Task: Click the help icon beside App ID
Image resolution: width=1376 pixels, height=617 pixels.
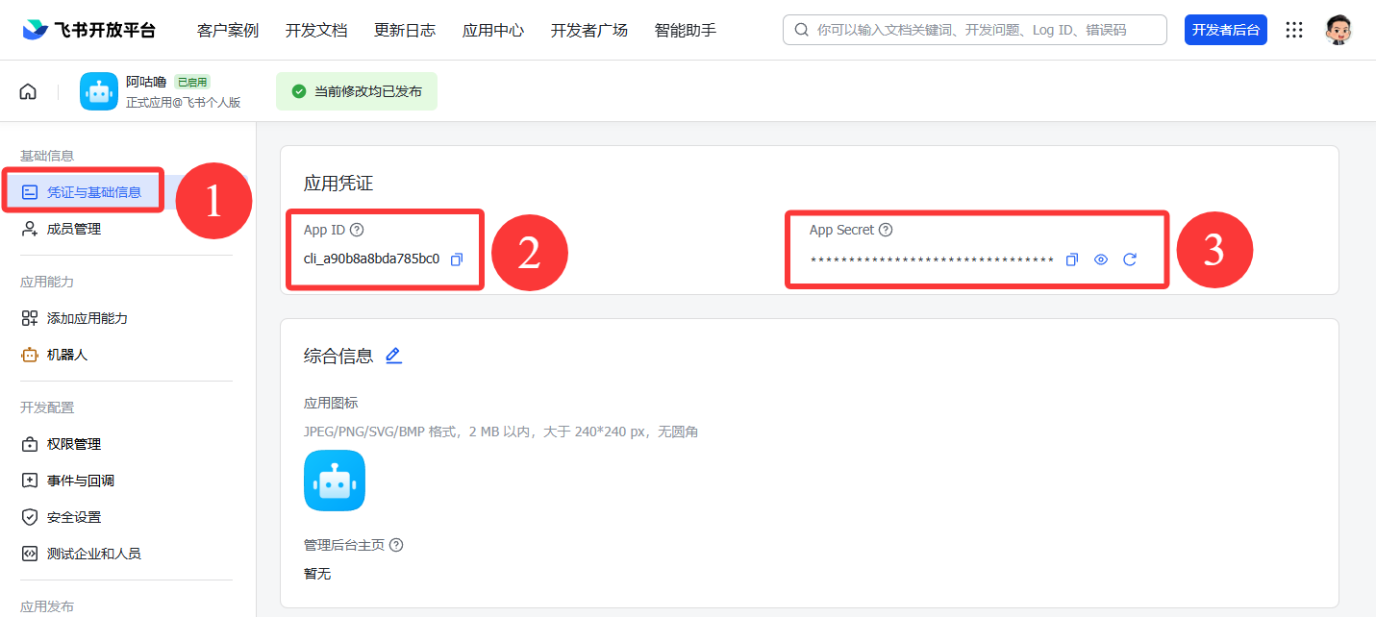Action: pos(357,230)
